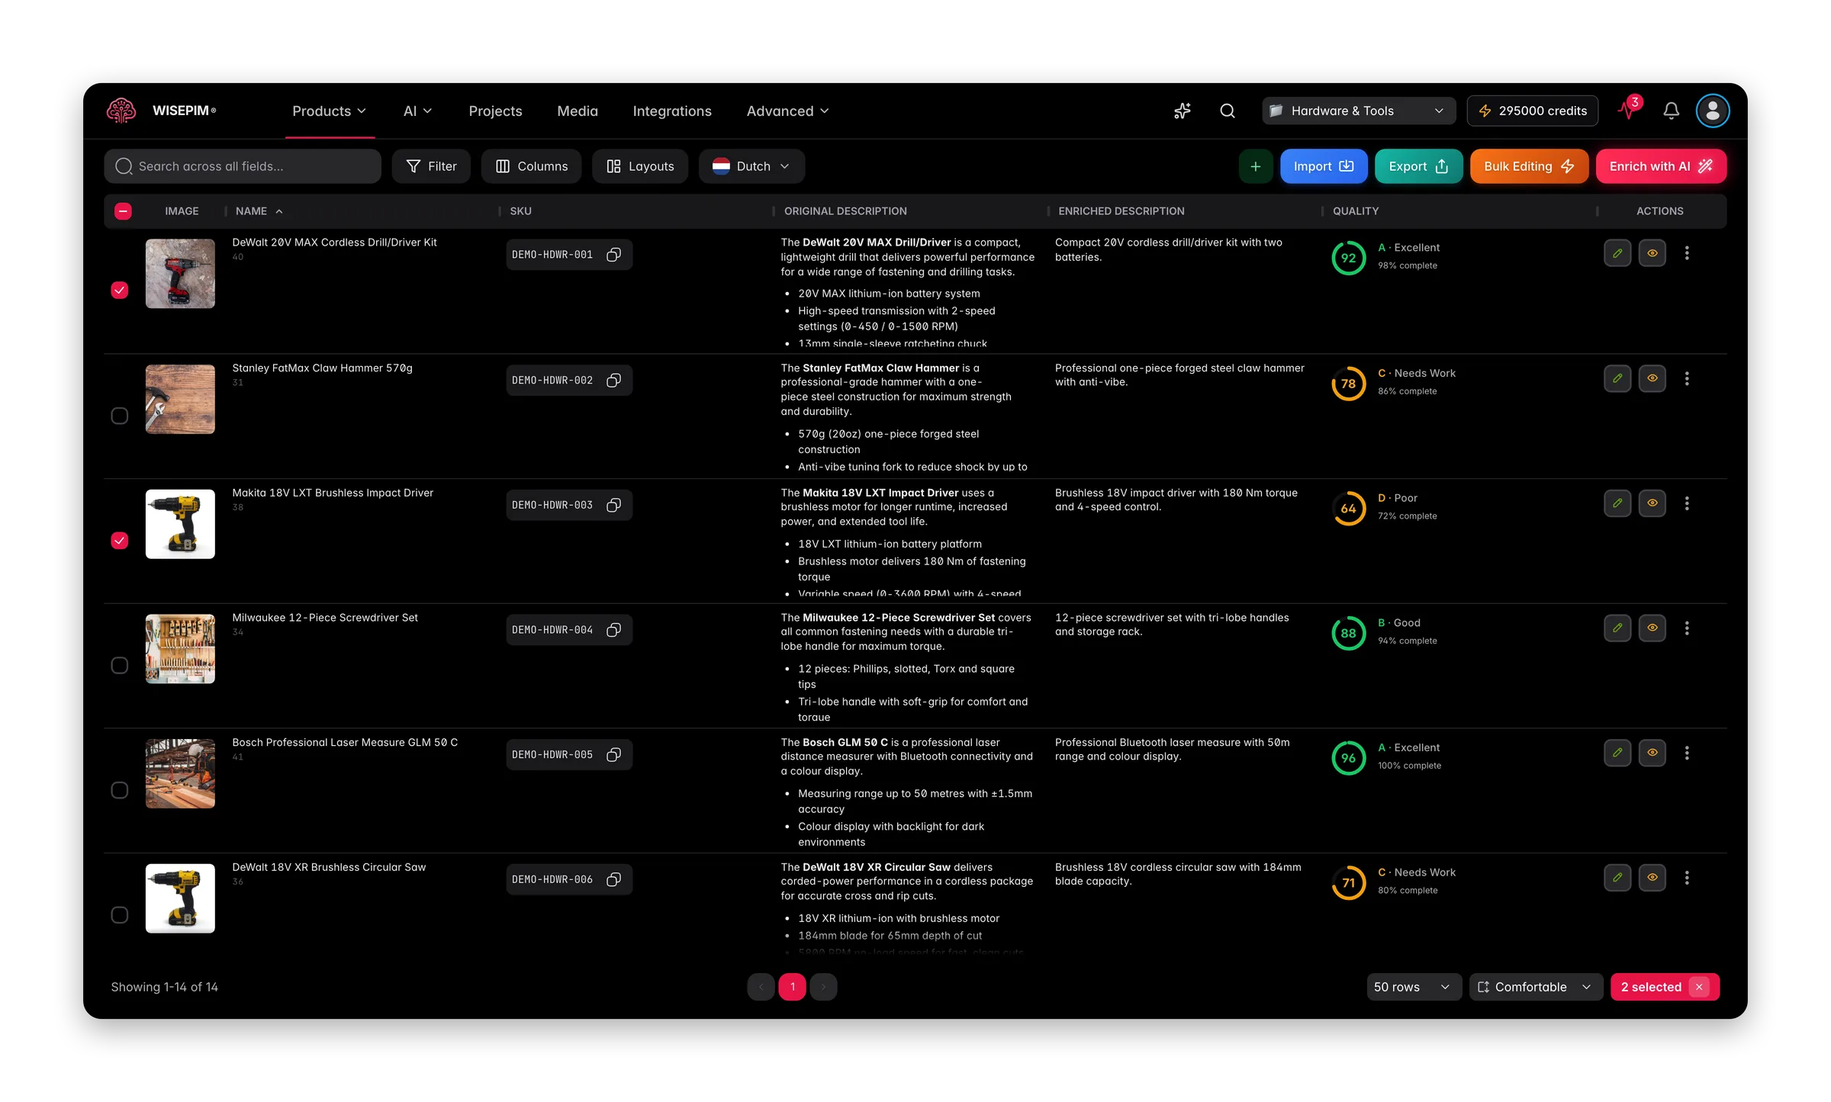The image size is (1831, 1102).
Task: Select page 1 in pagination
Action: (x=792, y=987)
